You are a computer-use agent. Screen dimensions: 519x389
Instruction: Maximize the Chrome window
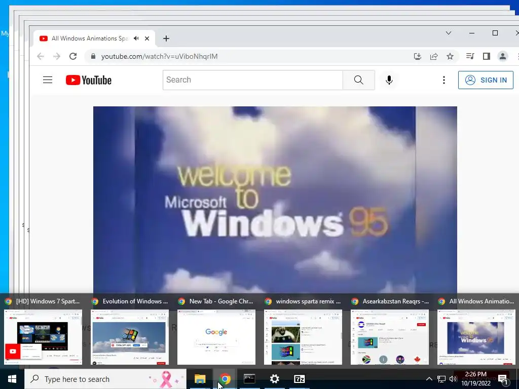tap(495, 33)
